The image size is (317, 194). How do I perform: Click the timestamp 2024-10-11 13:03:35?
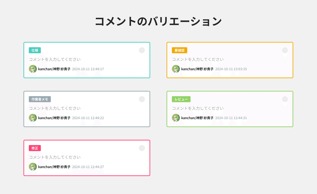click(231, 69)
